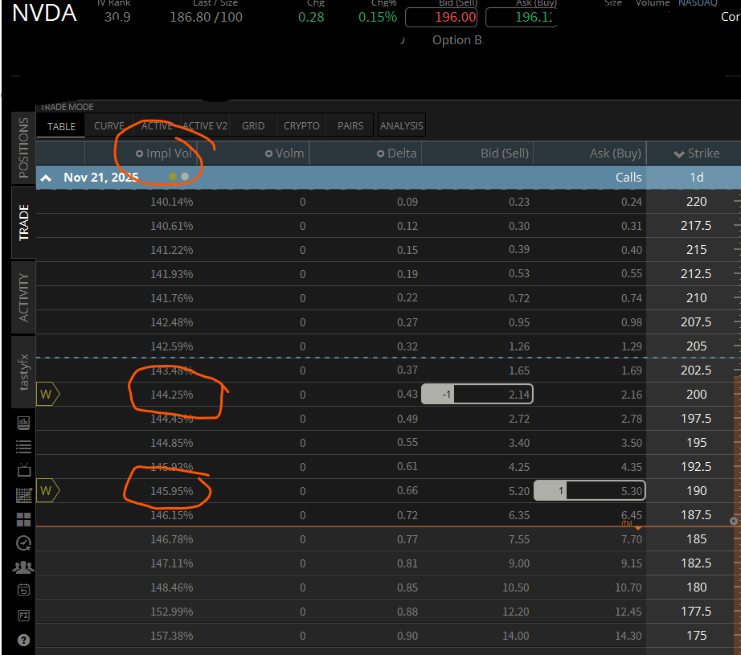
Task: Switch to the CRYPTO tab
Action: click(301, 125)
